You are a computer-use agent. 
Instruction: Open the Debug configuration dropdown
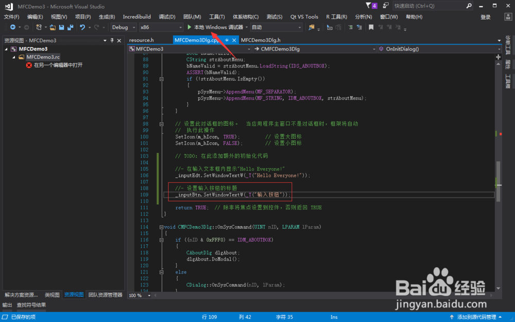(x=124, y=27)
